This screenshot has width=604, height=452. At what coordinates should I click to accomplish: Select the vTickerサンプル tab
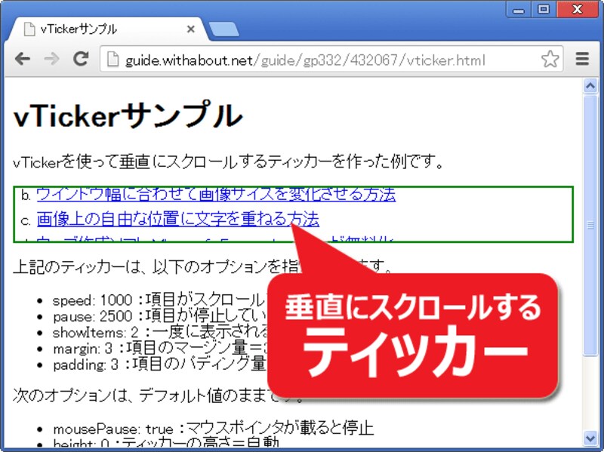(98, 29)
